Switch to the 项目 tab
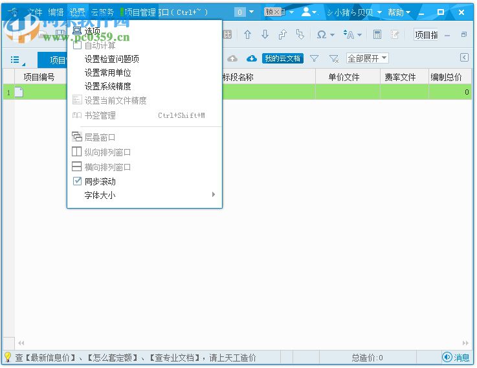Image resolution: width=477 pixels, height=368 pixels. pos(53,60)
